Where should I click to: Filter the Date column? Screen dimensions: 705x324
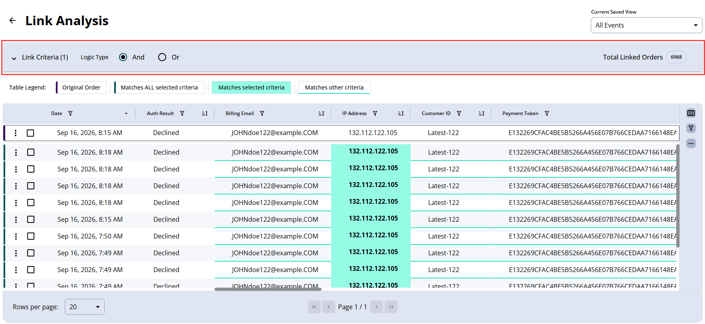click(70, 113)
